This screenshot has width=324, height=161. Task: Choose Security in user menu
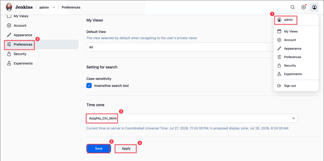(296, 65)
